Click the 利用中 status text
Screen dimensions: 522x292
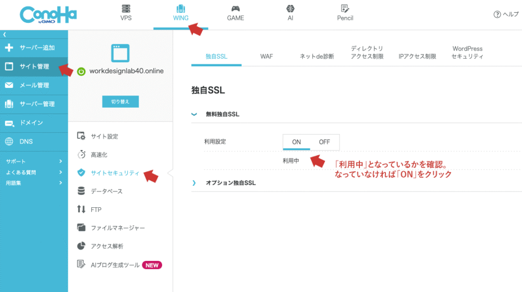coord(291,161)
